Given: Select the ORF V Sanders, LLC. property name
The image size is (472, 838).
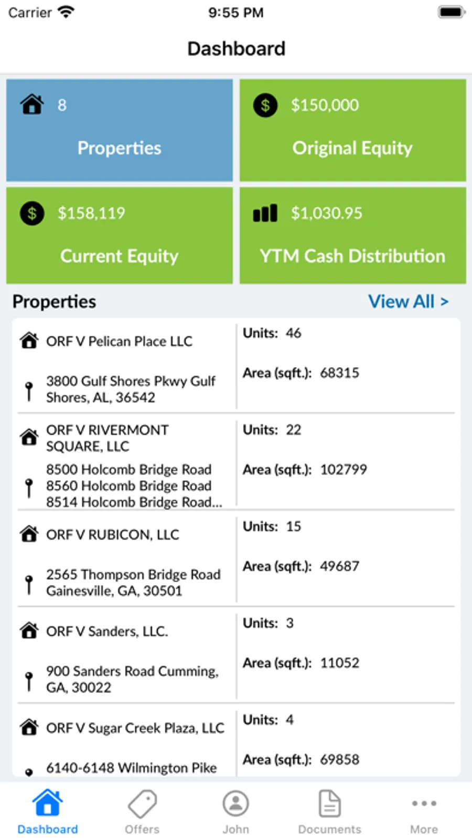Looking at the screenshot, I should 107,631.
